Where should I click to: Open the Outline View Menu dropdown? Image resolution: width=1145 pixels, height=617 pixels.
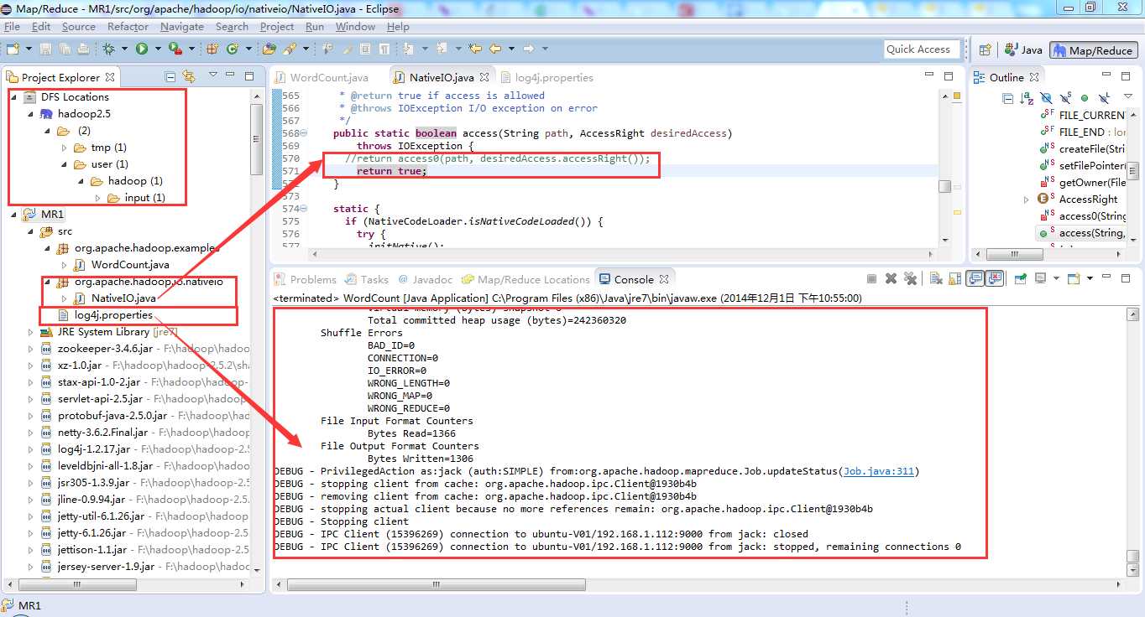tap(1127, 96)
